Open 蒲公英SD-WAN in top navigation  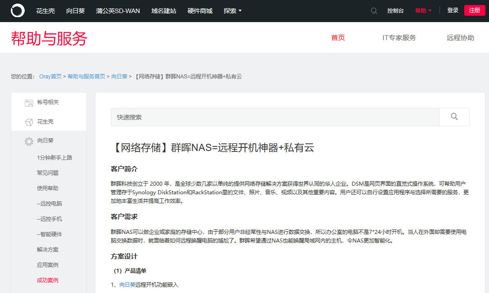(x=118, y=11)
